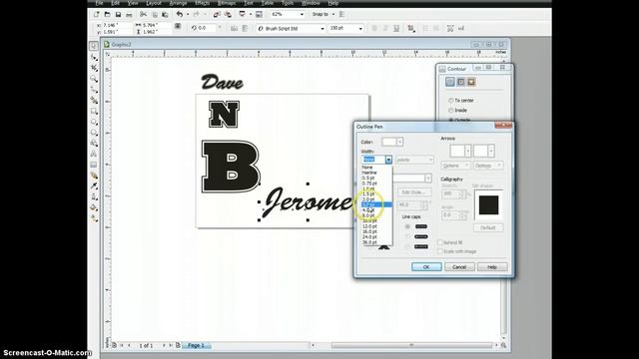This screenshot has width=639, height=359.
Task: Open the first Arrows start dropdown
Action: tap(468, 151)
